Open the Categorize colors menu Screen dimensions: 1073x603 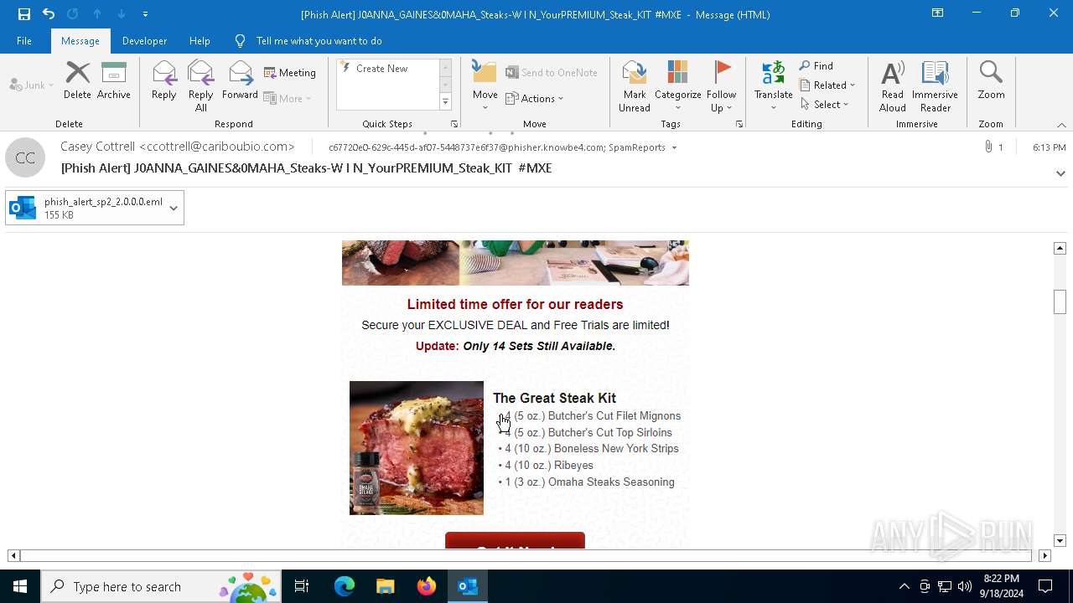tap(677, 86)
